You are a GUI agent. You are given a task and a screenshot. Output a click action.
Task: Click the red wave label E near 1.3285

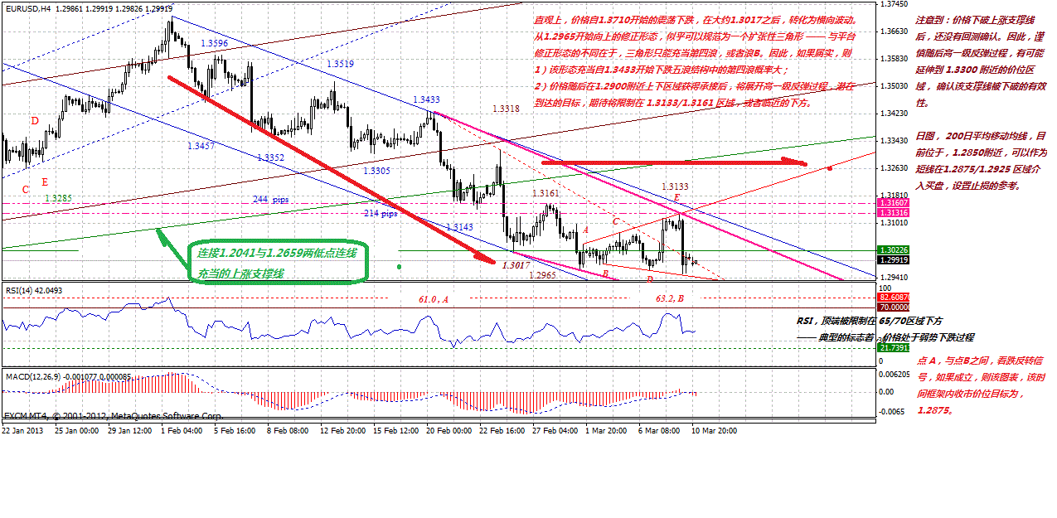click(44, 181)
